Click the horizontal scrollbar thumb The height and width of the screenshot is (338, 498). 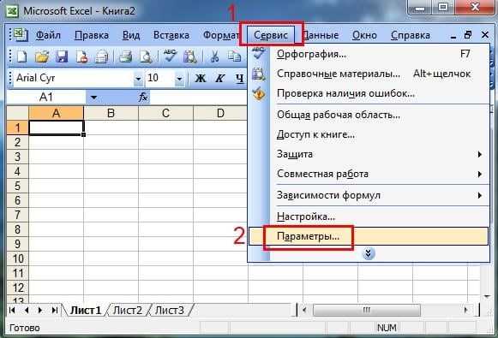point(367,310)
